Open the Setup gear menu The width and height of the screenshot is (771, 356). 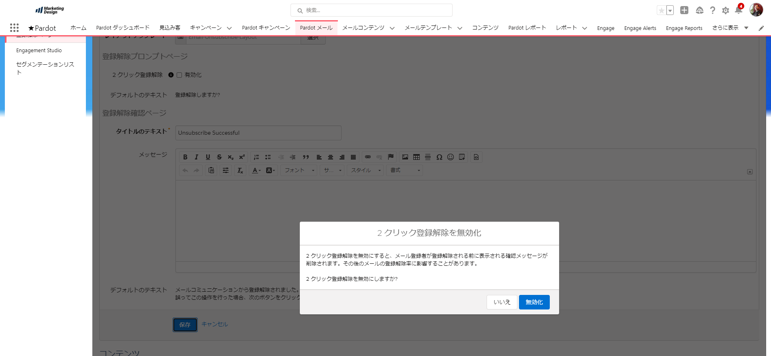725,11
